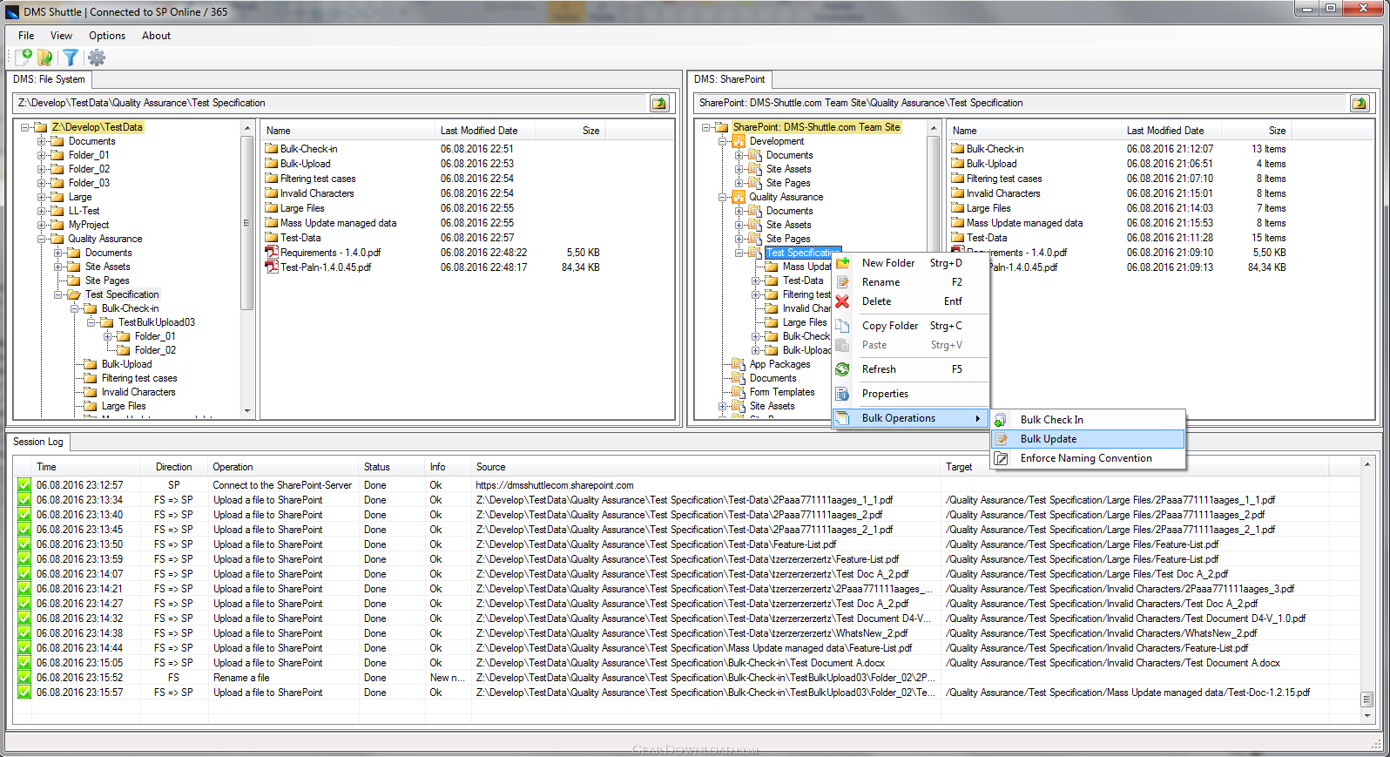Open settings via the gear toolbar icon

click(x=97, y=57)
